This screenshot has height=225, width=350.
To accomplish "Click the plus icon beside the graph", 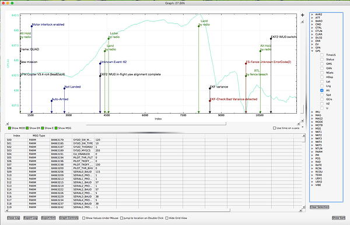I will point(302,15).
